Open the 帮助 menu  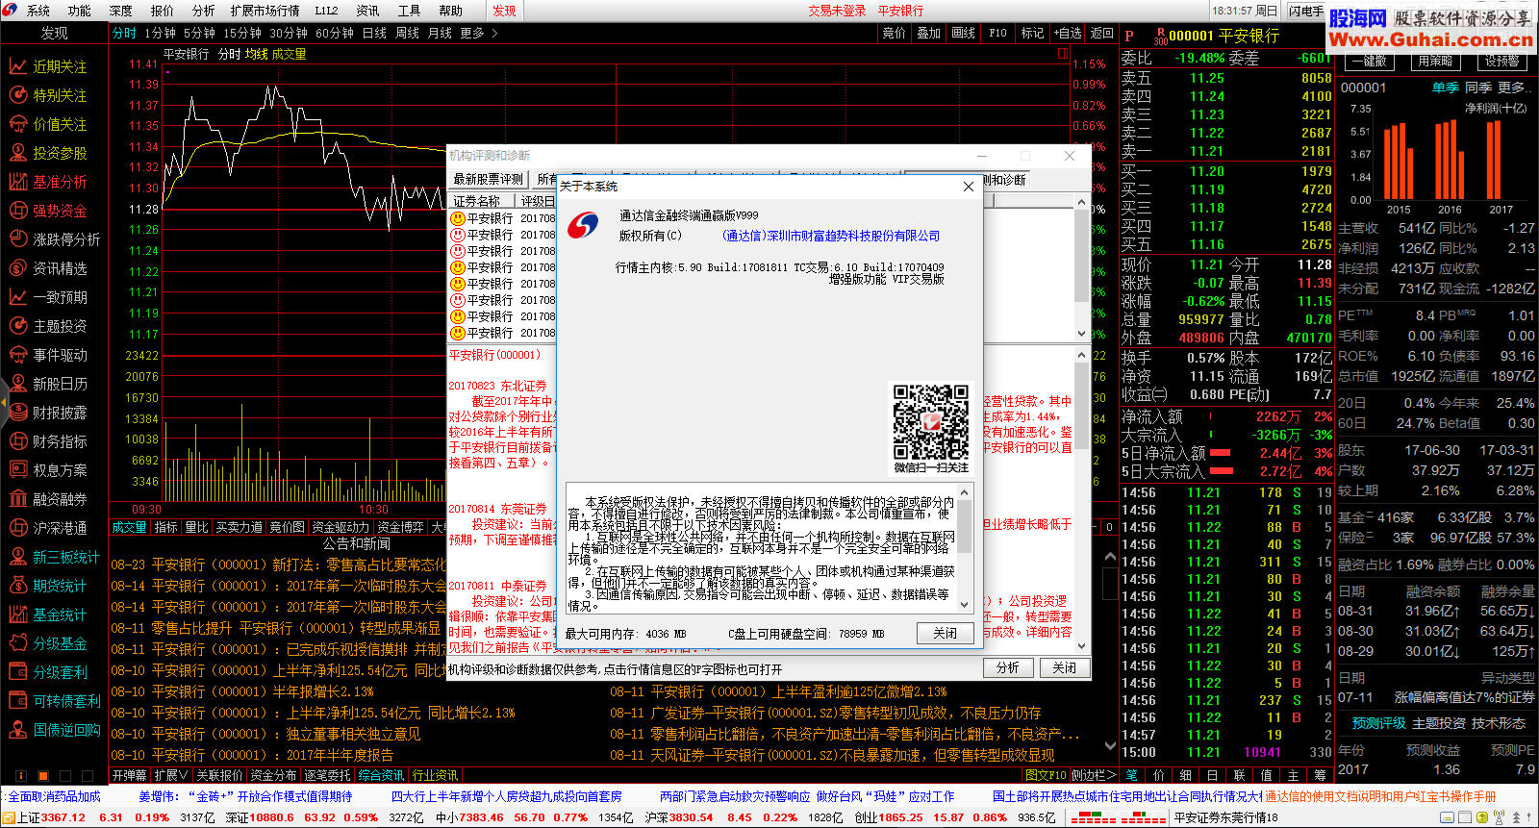tap(450, 11)
